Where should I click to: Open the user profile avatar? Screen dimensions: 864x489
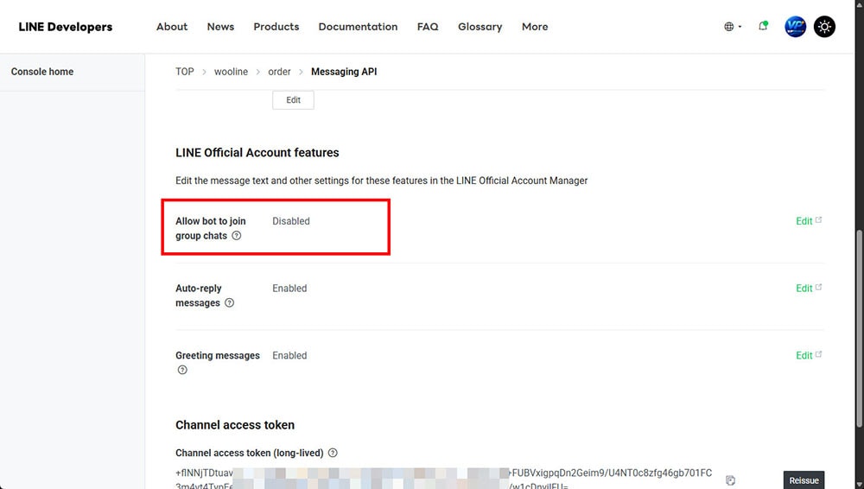pos(795,27)
